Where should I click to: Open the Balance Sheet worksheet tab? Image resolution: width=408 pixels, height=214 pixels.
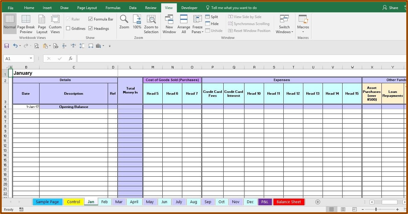point(289,202)
